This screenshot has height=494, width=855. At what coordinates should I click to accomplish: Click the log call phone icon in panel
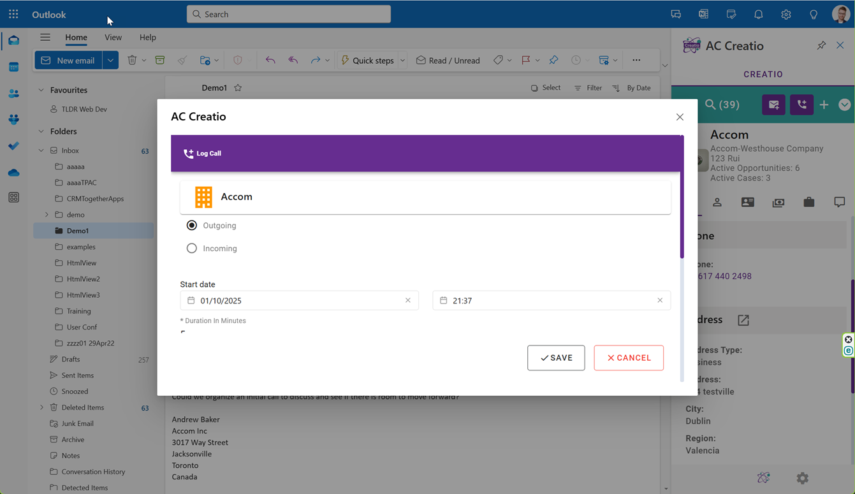pyautogui.click(x=801, y=105)
